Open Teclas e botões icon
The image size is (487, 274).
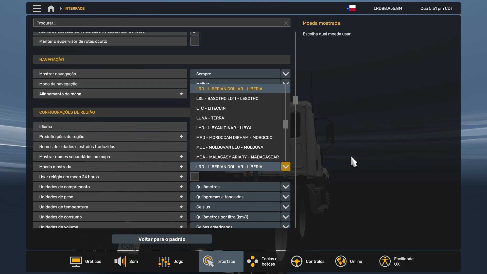(253, 261)
